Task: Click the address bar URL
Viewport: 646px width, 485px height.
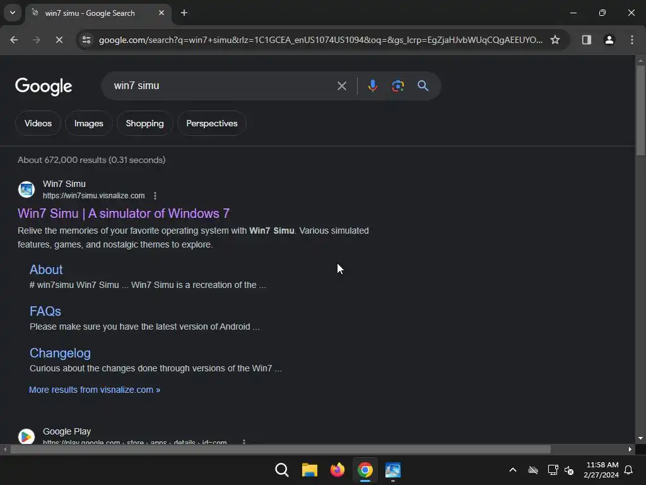Action: tap(320, 40)
